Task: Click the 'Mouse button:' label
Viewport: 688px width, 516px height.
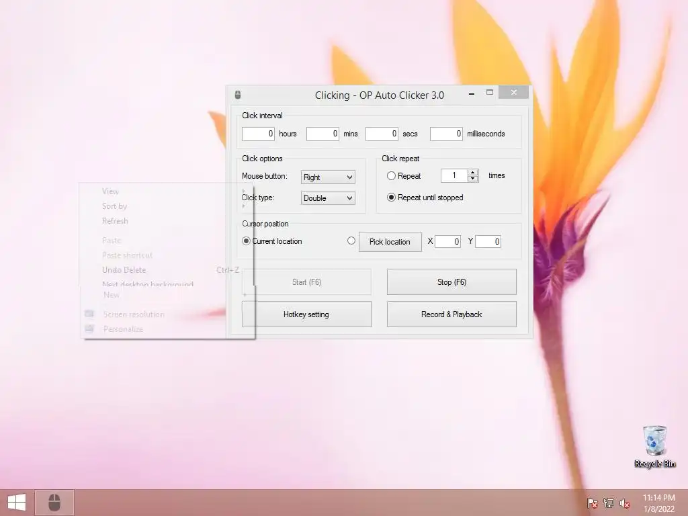Action: (265, 176)
